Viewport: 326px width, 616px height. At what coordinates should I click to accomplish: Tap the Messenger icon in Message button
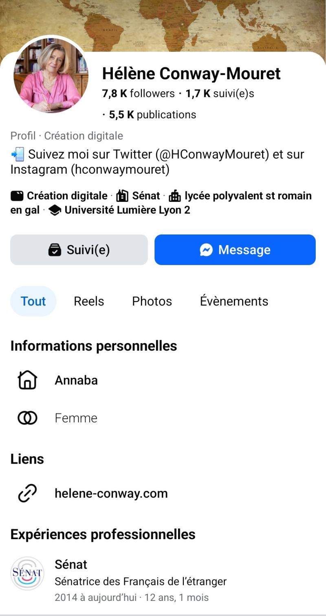[207, 250]
